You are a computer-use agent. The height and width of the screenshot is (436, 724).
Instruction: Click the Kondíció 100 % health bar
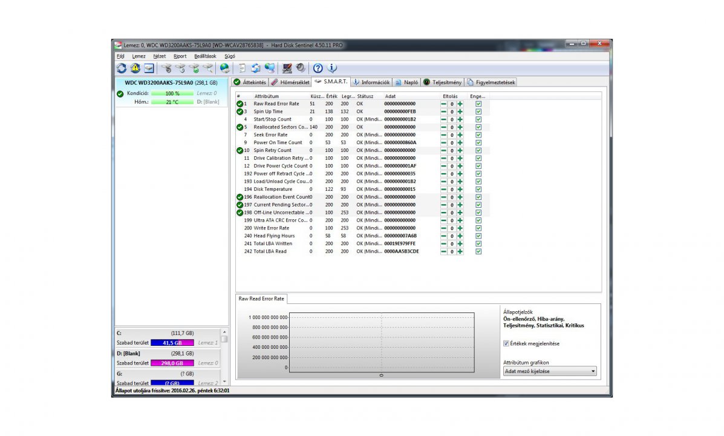pyautogui.click(x=172, y=93)
